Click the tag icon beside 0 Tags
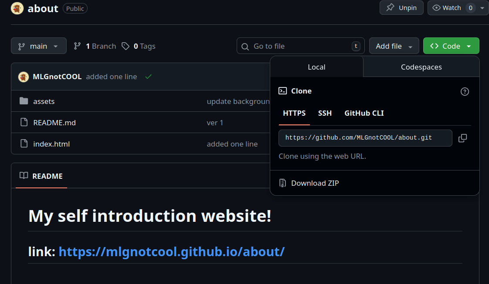The image size is (489, 284). 126,46
